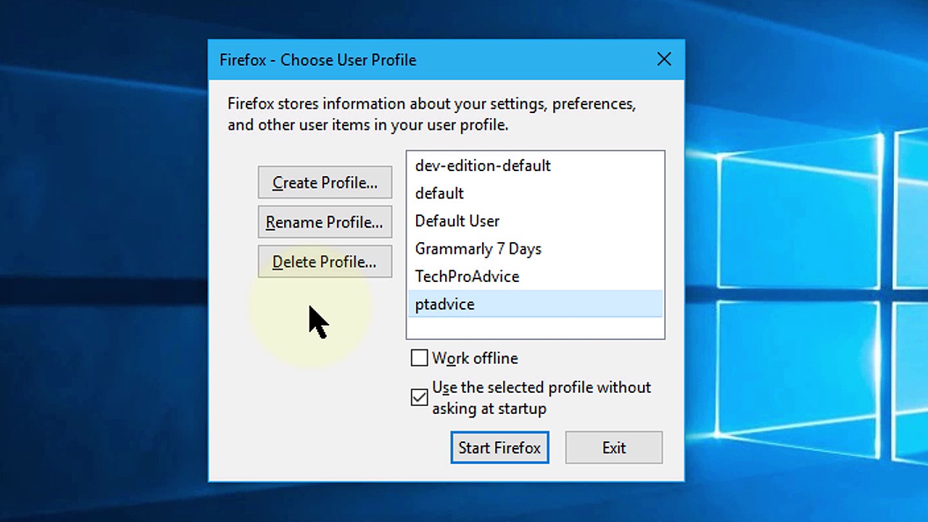Screen dimensions: 928x522
Task: Launch browser with Start Firefox button
Action: point(500,448)
